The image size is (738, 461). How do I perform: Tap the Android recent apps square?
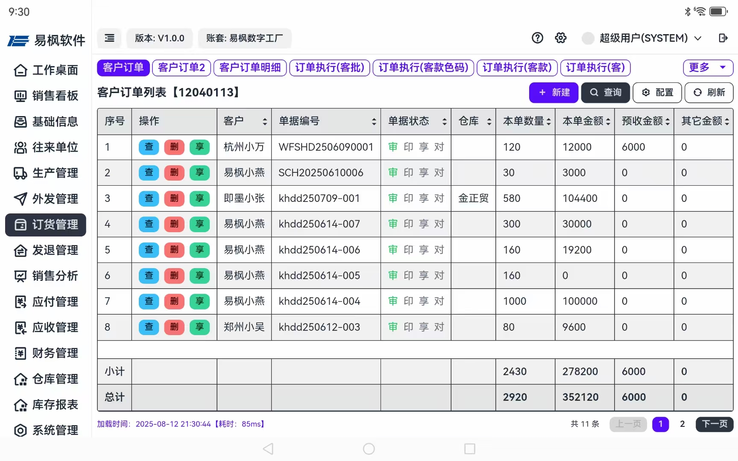[469, 449]
